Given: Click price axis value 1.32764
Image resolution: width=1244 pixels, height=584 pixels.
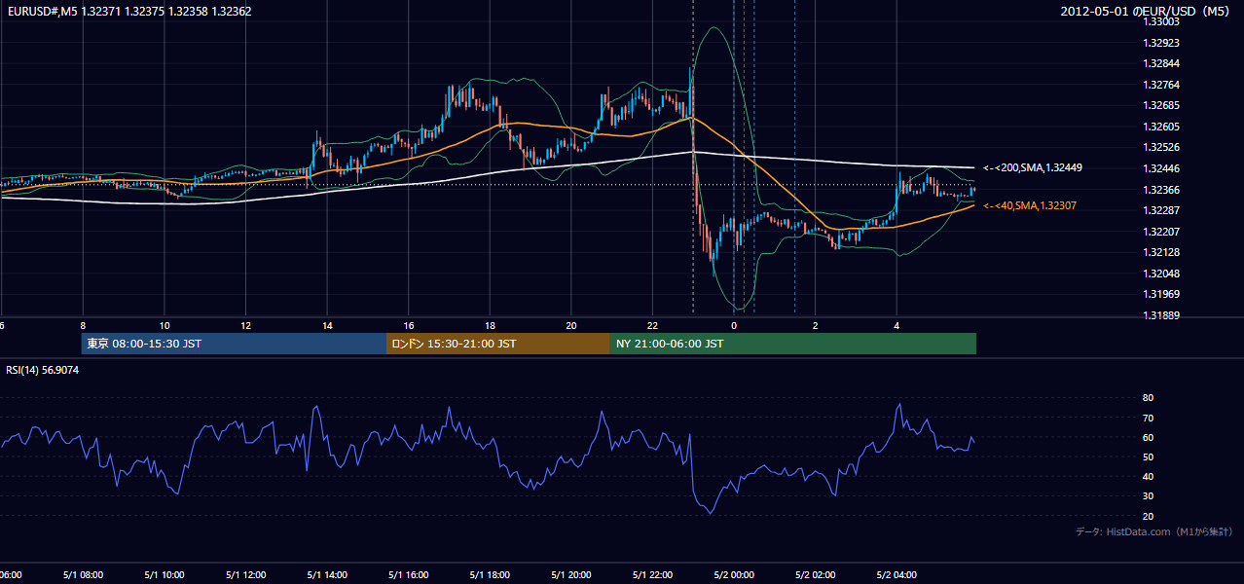Looking at the screenshot, I should click(x=1161, y=85).
